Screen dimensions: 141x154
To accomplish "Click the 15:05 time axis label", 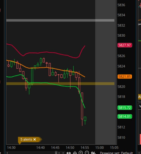I will pyautogui.click(x=114, y=148).
